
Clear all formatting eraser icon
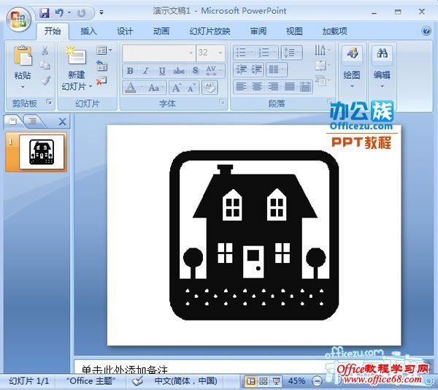[210, 87]
